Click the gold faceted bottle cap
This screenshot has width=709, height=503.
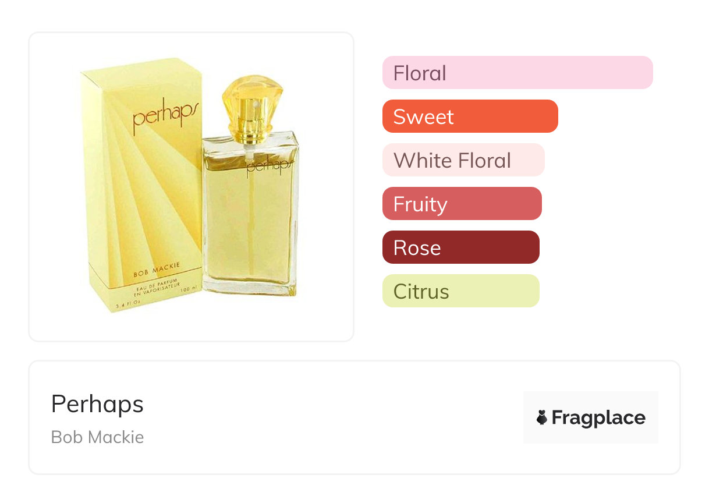click(252, 96)
